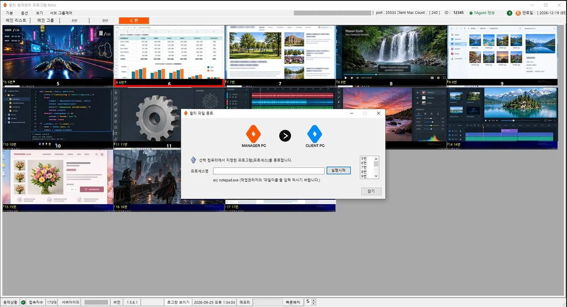Click the 동작상황 status bar label
The width and height of the screenshot is (567, 307).
[10, 302]
